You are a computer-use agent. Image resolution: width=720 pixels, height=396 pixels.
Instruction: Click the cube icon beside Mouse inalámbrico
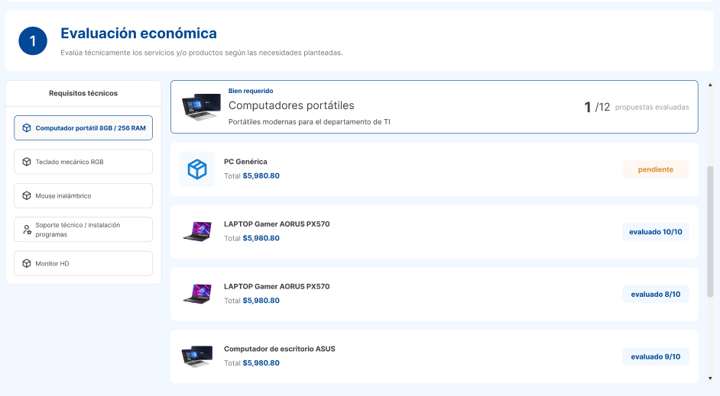pos(27,196)
